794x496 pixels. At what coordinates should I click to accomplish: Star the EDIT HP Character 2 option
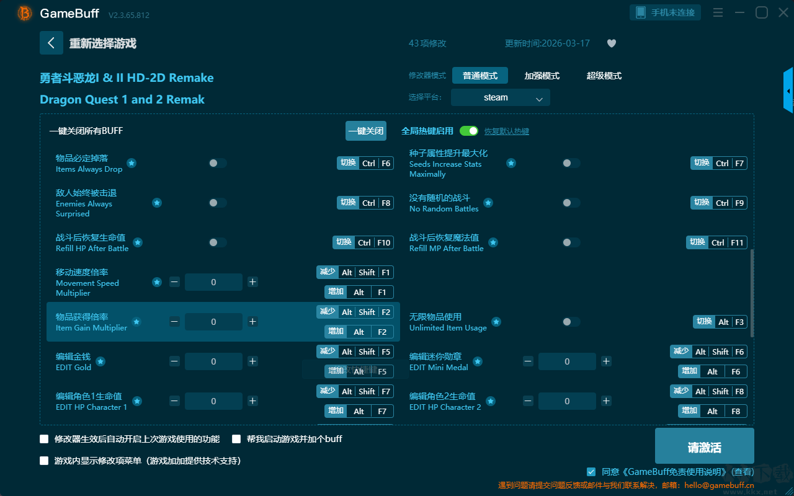point(491,401)
